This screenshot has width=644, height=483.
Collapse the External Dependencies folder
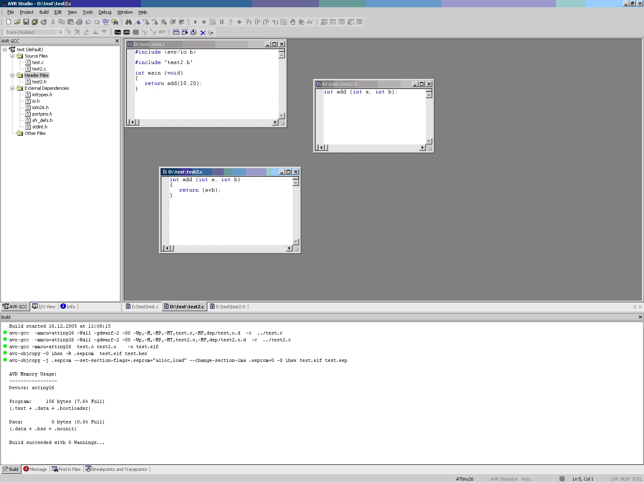coord(12,88)
